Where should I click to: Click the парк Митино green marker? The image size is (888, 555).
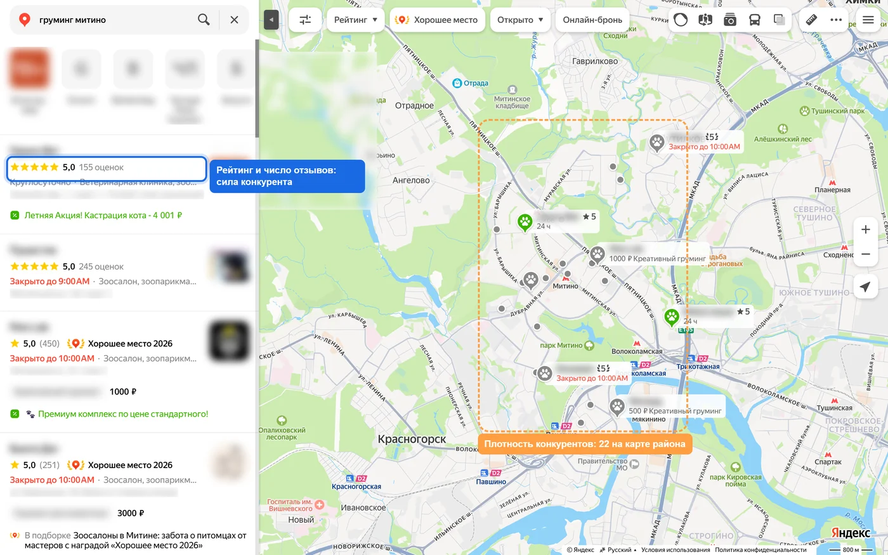(589, 346)
